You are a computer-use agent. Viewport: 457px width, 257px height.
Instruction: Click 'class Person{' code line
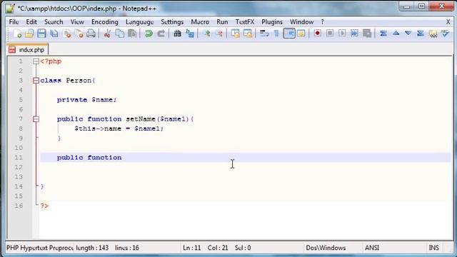tap(68, 81)
